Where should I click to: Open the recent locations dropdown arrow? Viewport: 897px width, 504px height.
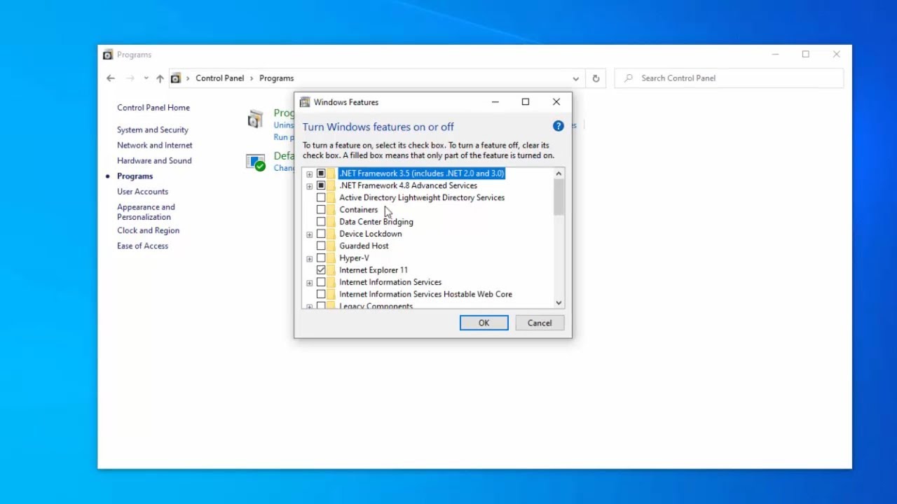tap(146, 78)
